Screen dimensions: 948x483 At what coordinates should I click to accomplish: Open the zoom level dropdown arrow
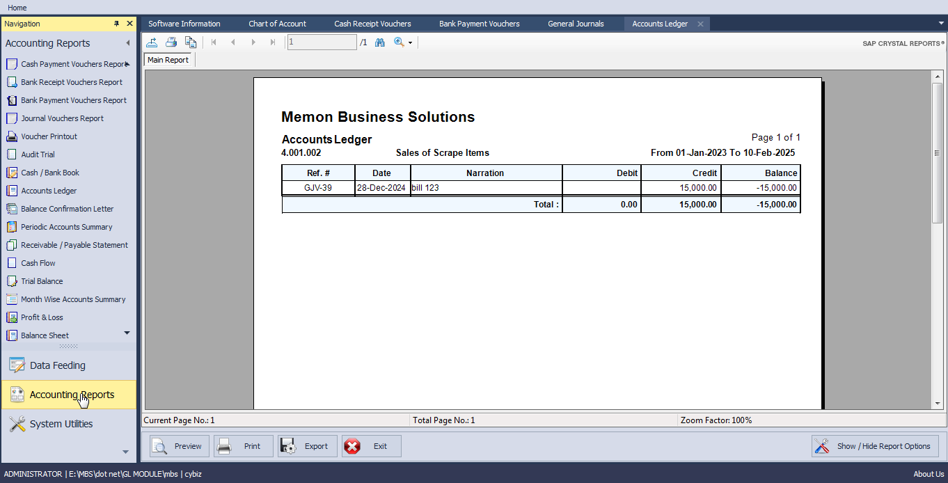click(x=410, y=43)
